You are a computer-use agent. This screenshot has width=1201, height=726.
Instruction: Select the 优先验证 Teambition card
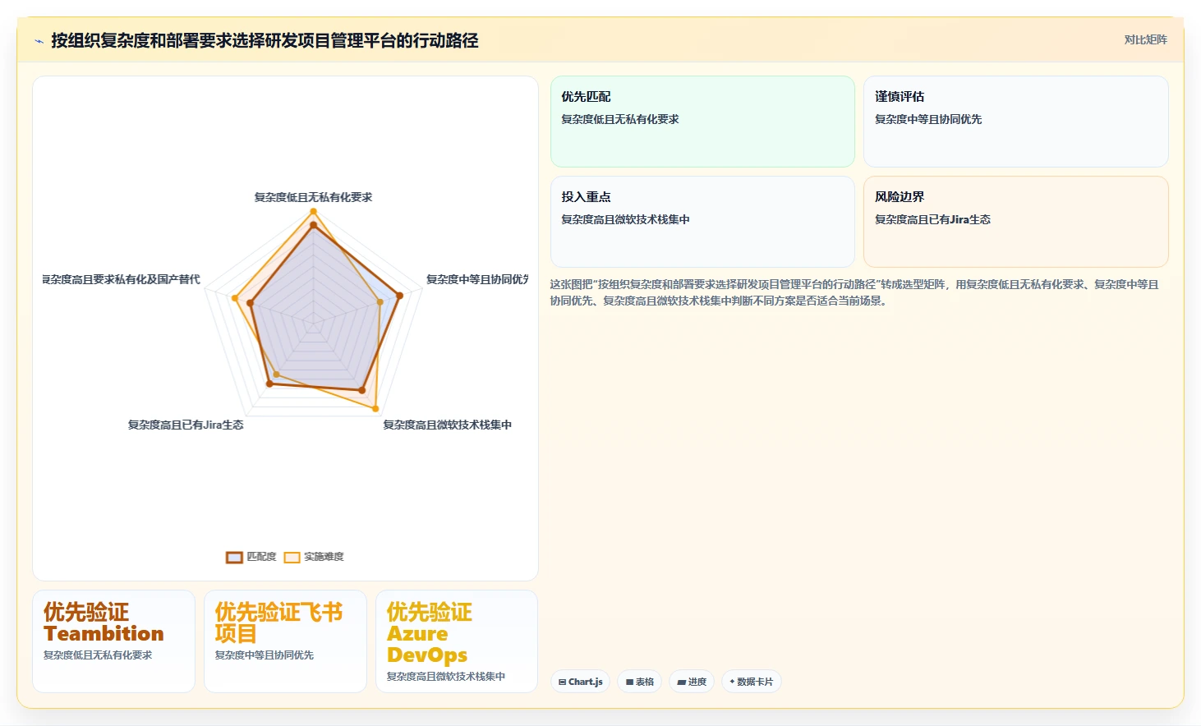113,641
